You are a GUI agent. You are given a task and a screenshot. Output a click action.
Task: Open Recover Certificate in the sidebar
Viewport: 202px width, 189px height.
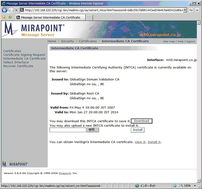click(18, 66)
